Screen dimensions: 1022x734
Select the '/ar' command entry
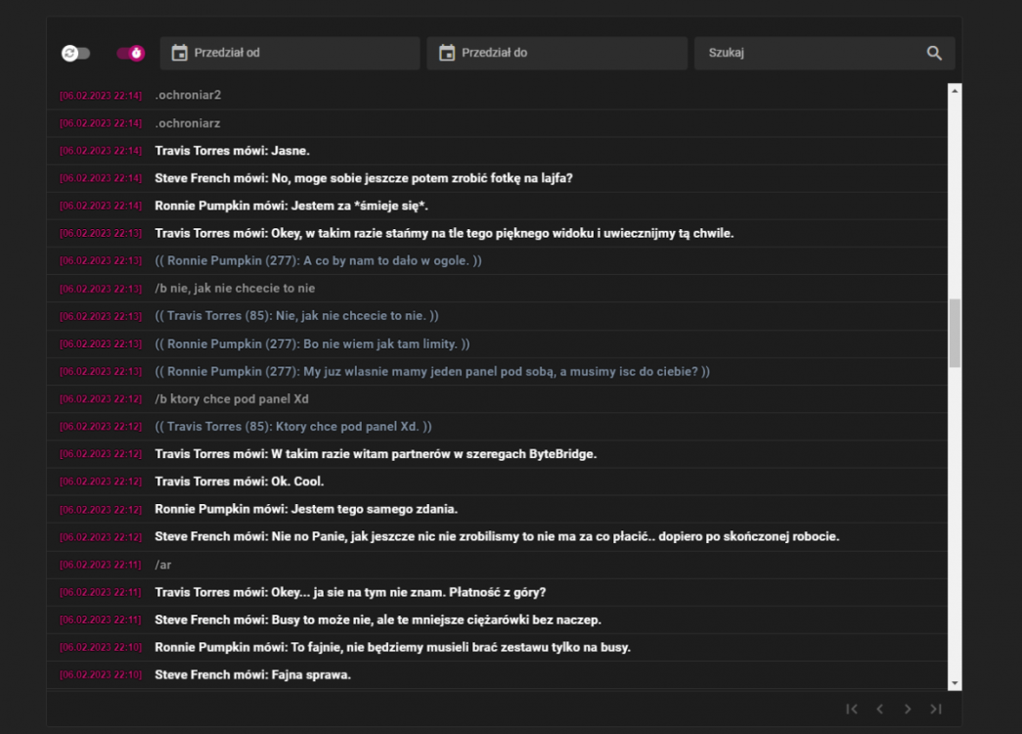click(x=497, y=565)
